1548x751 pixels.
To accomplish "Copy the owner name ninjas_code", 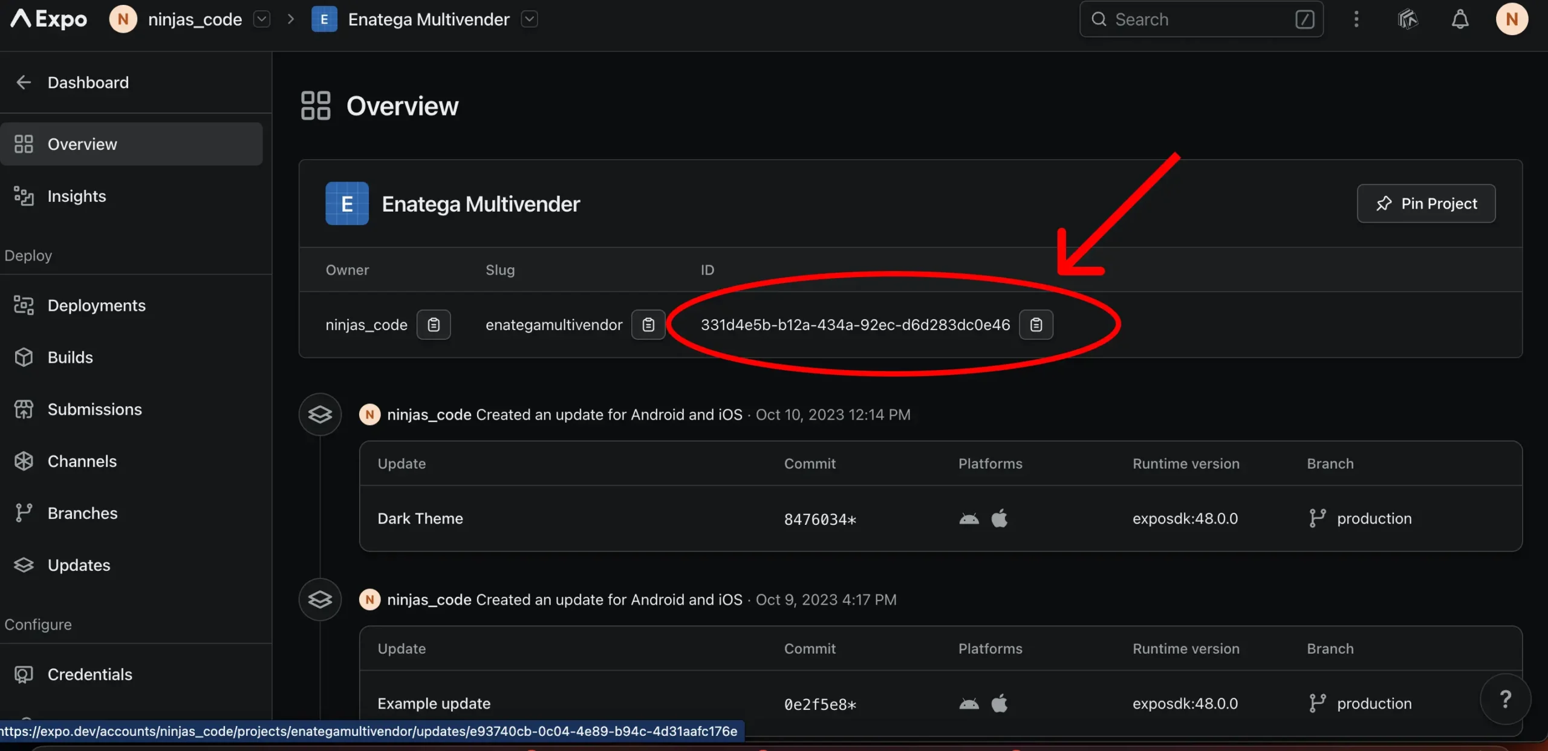I will [x=434, y=325].
